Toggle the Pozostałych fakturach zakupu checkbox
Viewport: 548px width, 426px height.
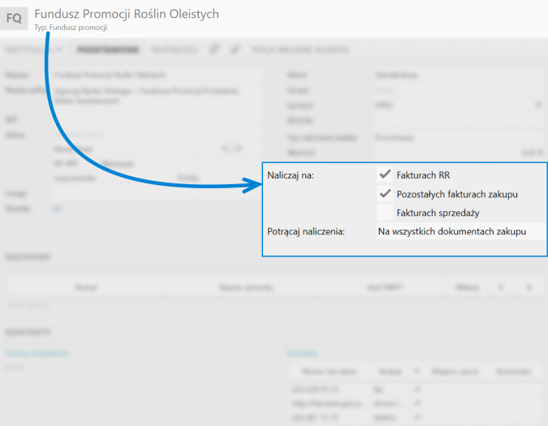click(385, 194)
